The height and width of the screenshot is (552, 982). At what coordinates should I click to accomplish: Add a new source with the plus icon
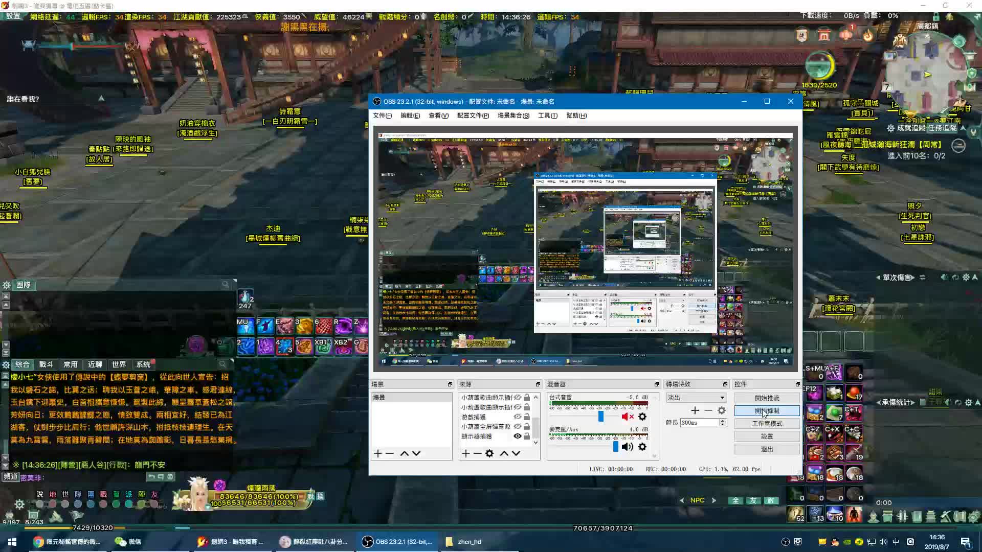coord(466,453)
